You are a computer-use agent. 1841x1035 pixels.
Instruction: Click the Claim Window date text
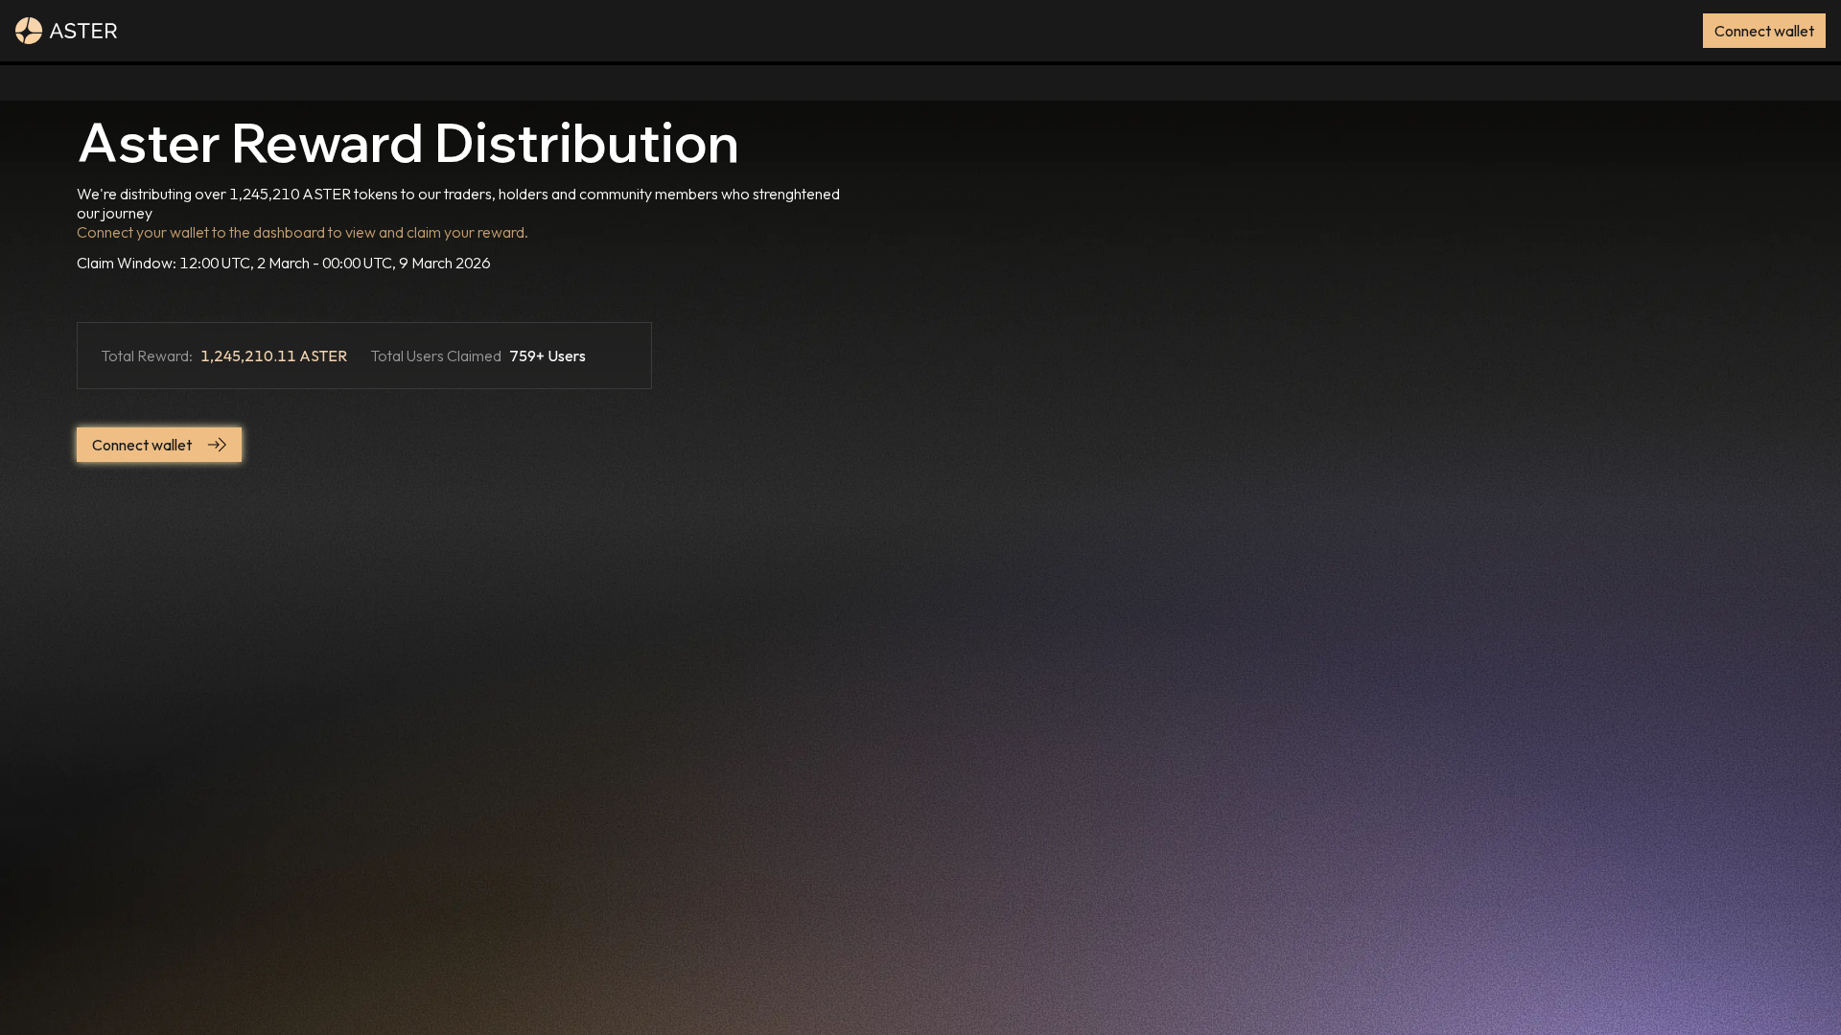click(283, 264)
